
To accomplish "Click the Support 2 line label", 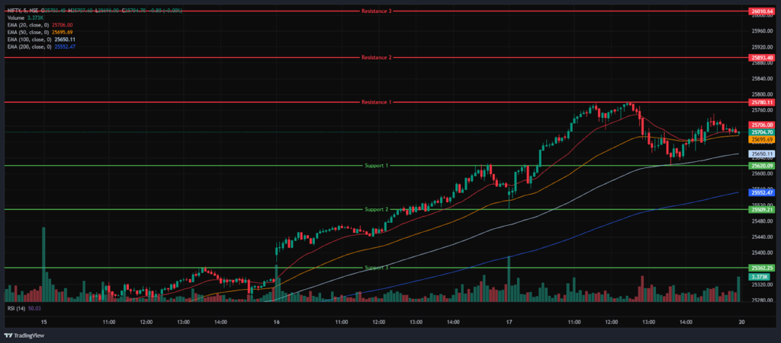I will coord(376,209).
